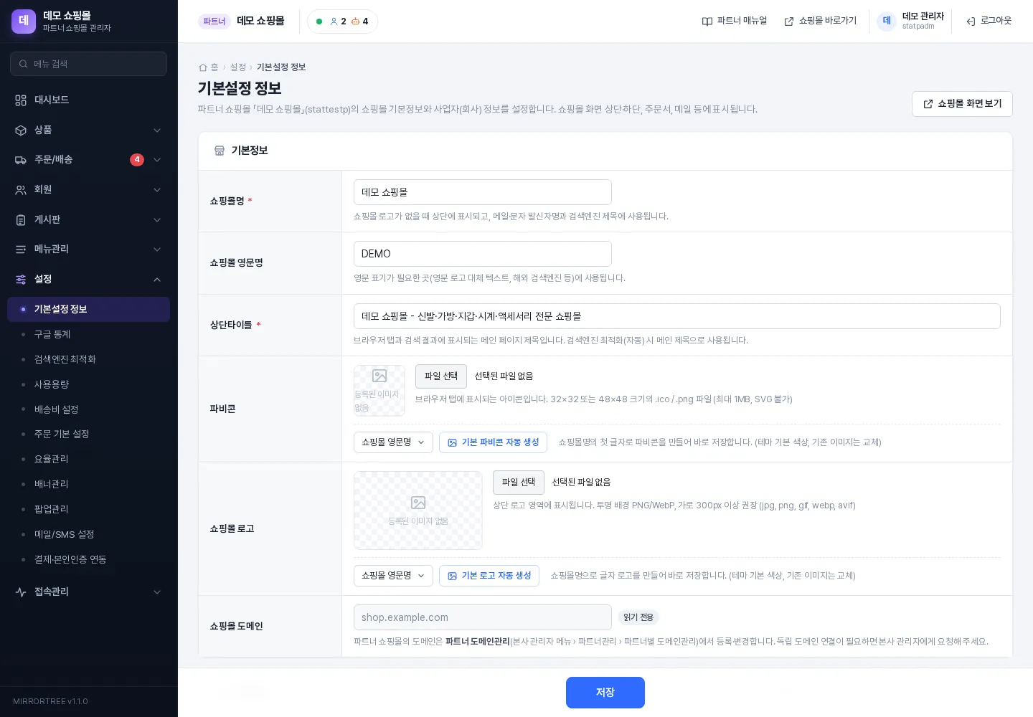The image size is (1033, 717).
Task: Click the 기본정보 store icon
Action: (x=220, y=151)
